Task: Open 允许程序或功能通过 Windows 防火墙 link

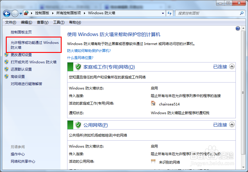Action: coord(35,45)
